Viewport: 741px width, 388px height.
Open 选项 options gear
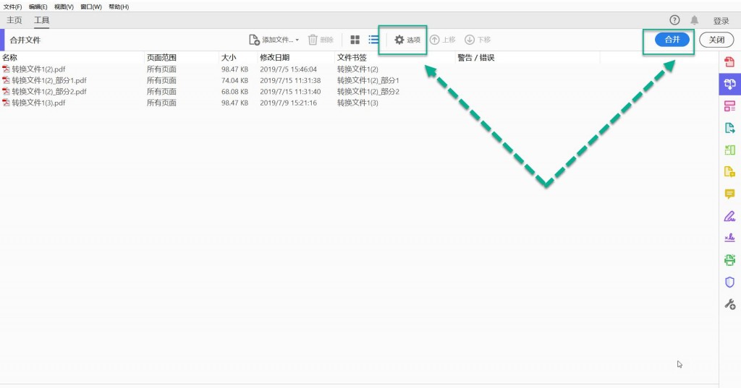pos(407,40)
